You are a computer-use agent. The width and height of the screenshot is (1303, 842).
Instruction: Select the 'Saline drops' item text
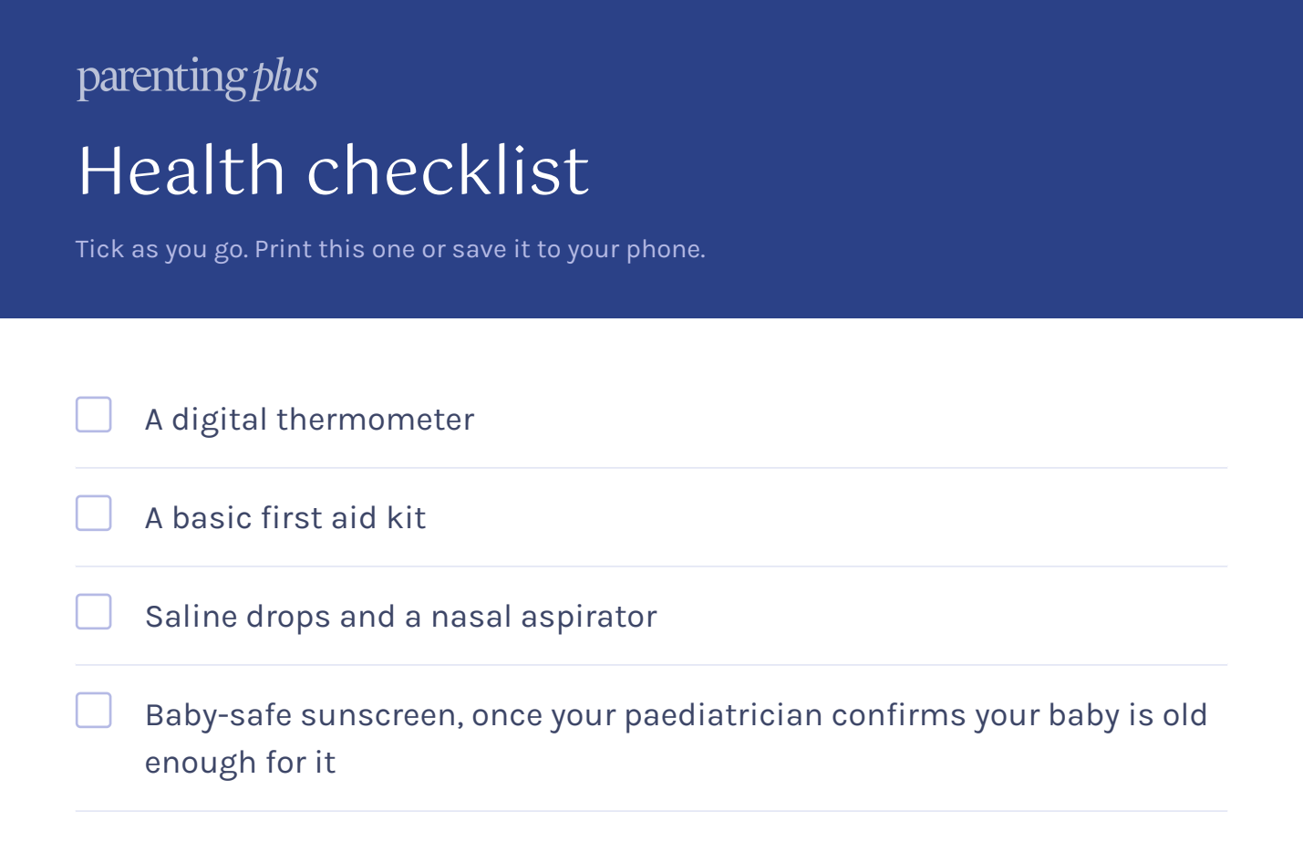pos(400,617)
